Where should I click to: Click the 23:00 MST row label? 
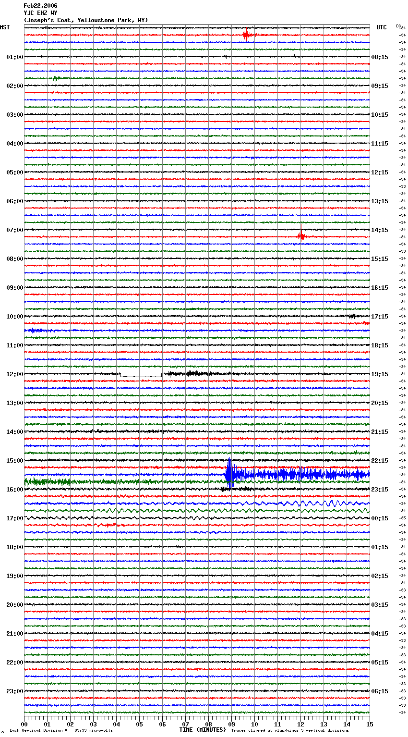(15, 691)
